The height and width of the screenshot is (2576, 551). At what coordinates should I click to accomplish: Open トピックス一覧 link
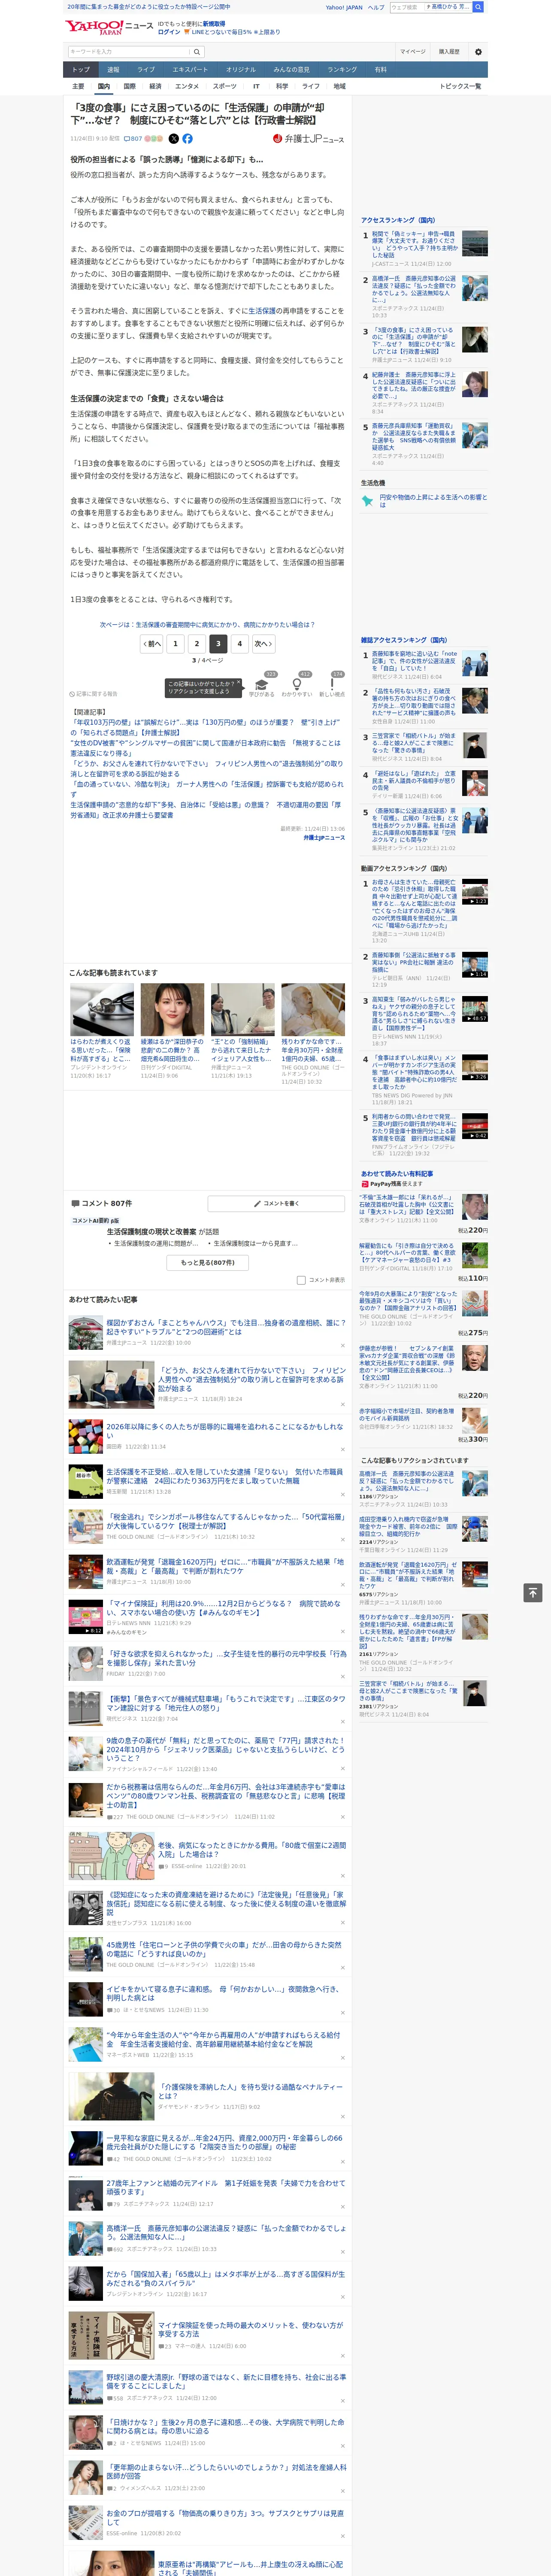click(x=460, y=86)
